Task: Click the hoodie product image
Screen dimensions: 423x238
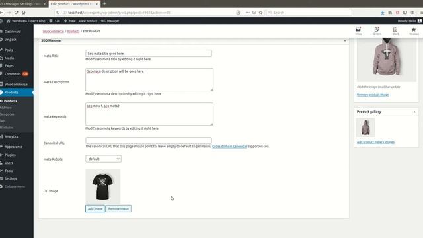Action: (387, 59)
